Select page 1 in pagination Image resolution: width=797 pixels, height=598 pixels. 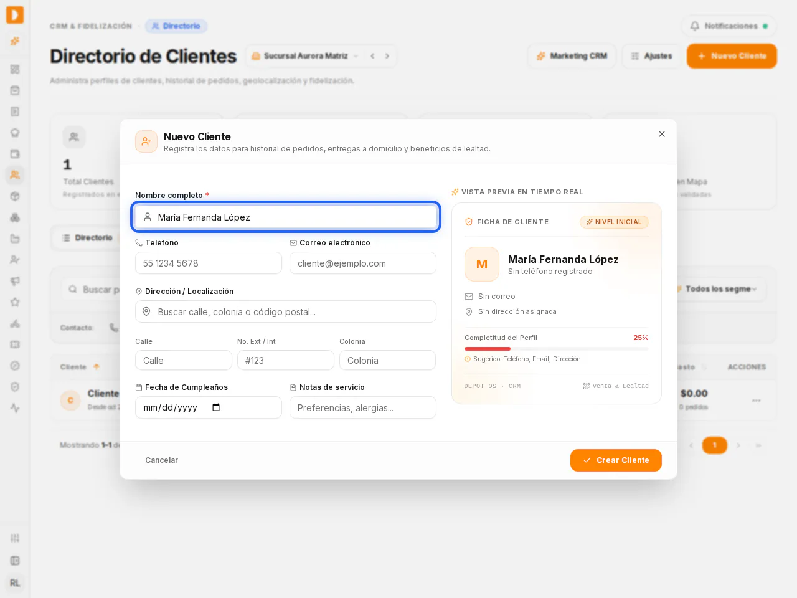click(x=715, y=445)
